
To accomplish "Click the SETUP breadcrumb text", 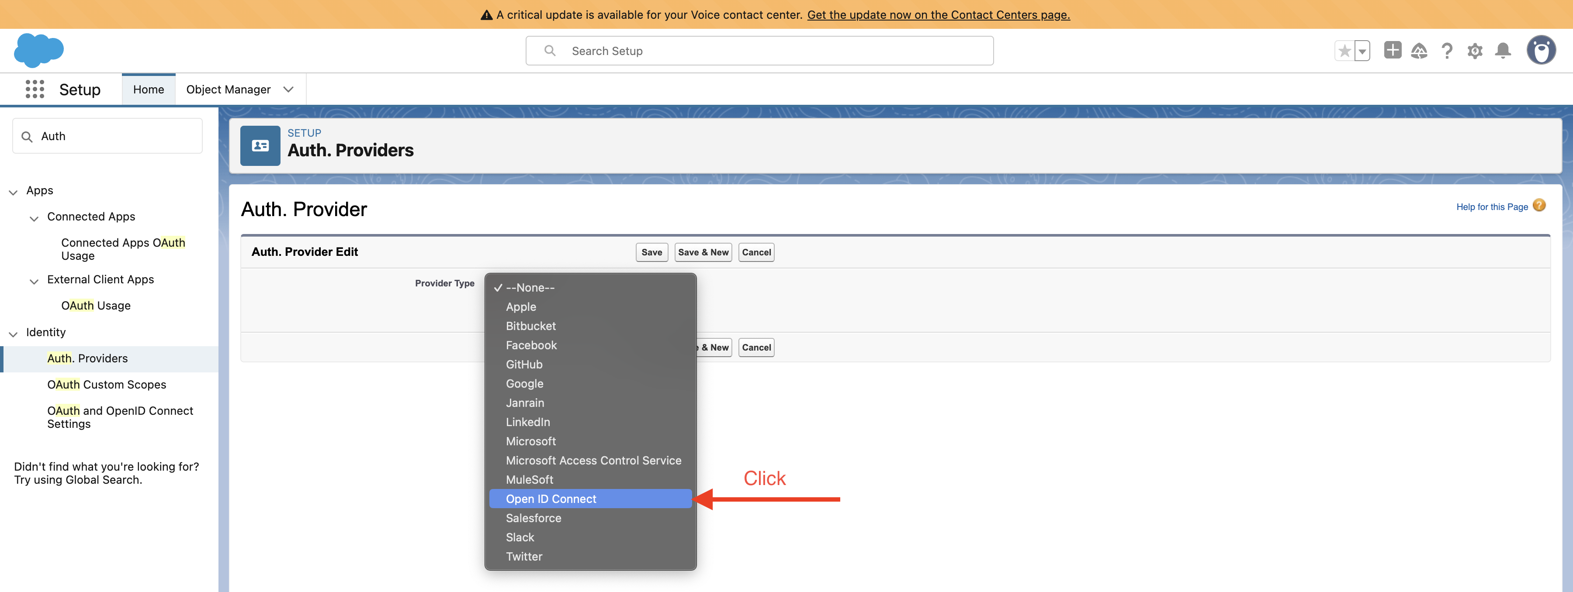I will tap(304, 132).
